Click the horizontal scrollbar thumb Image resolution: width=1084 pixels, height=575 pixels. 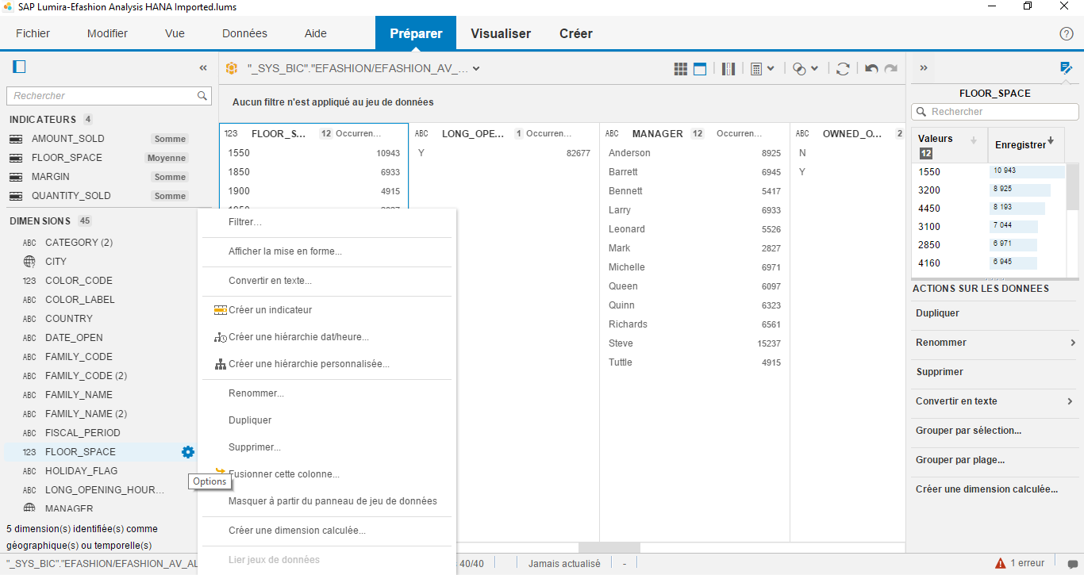[609, 547]
